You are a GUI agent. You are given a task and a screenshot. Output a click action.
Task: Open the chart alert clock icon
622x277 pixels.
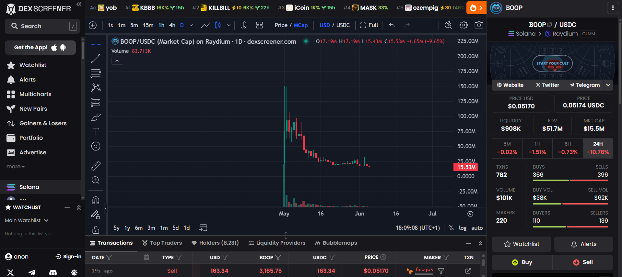coord(448,25)
